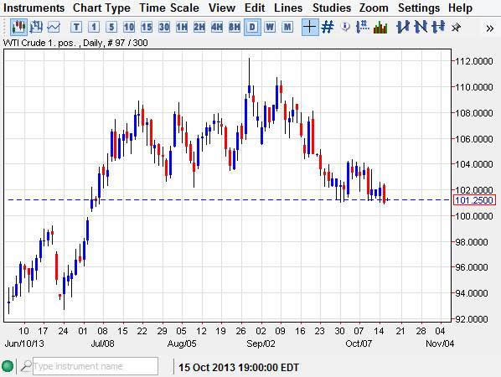Screen dimensions: 501x377
Task: Open the Time Scale menu
Action: coord(169,8)
